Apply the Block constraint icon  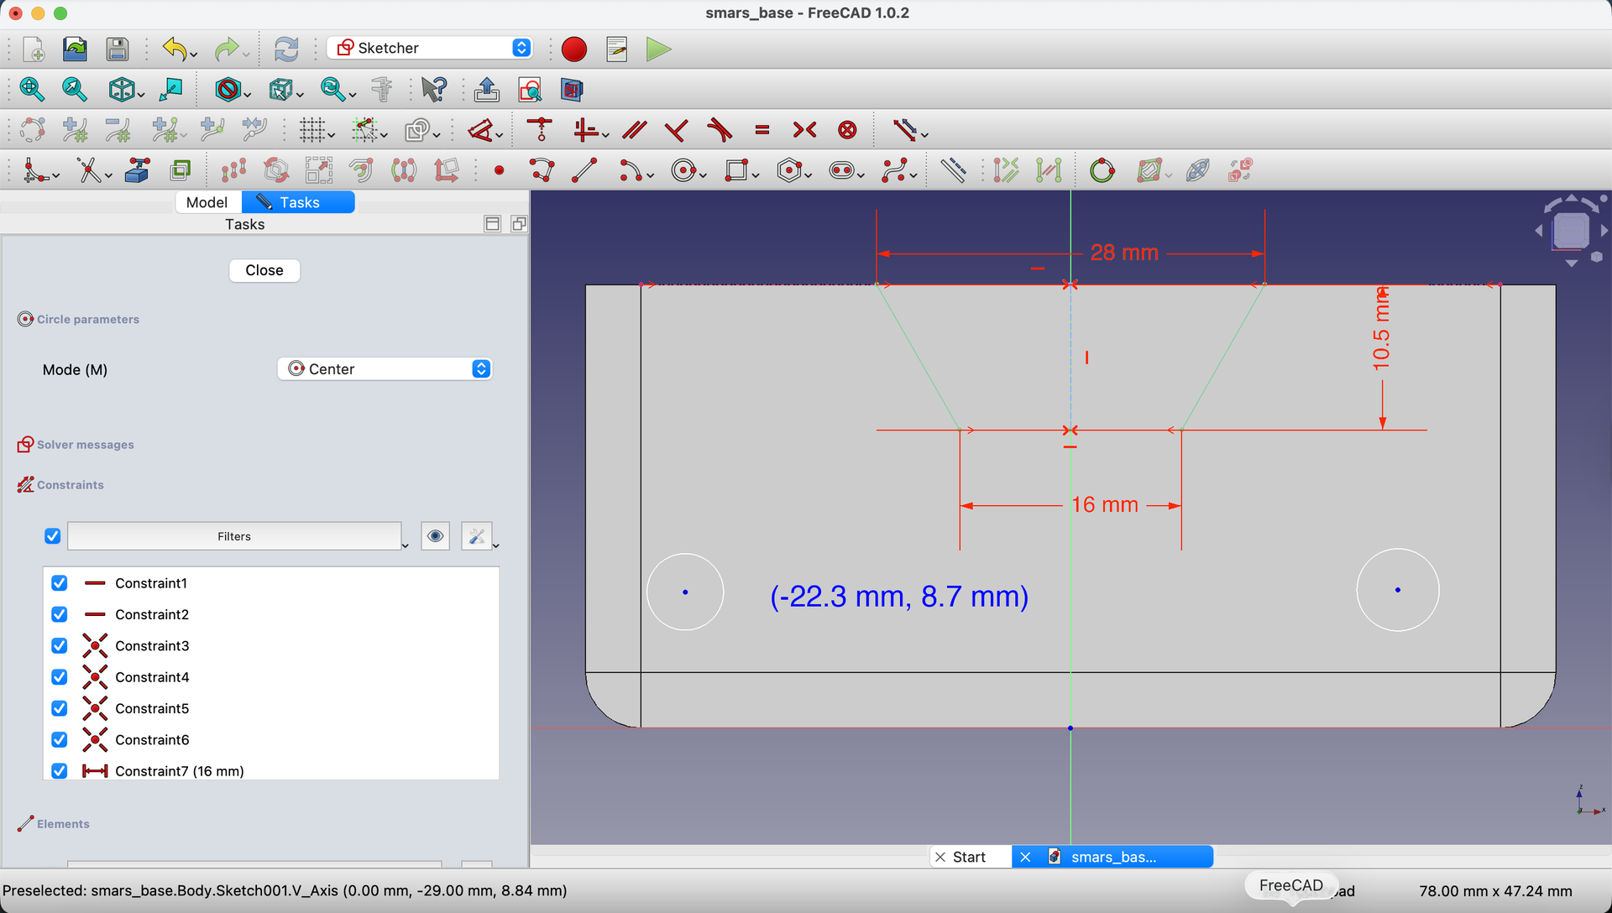click(x=848, y=129)
